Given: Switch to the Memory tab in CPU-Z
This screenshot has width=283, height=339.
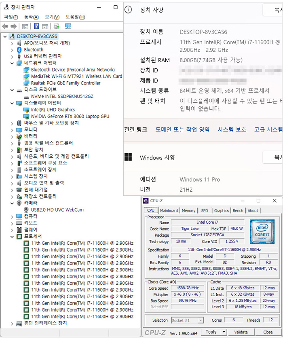Looking at the screenshot, I should 188,210.
